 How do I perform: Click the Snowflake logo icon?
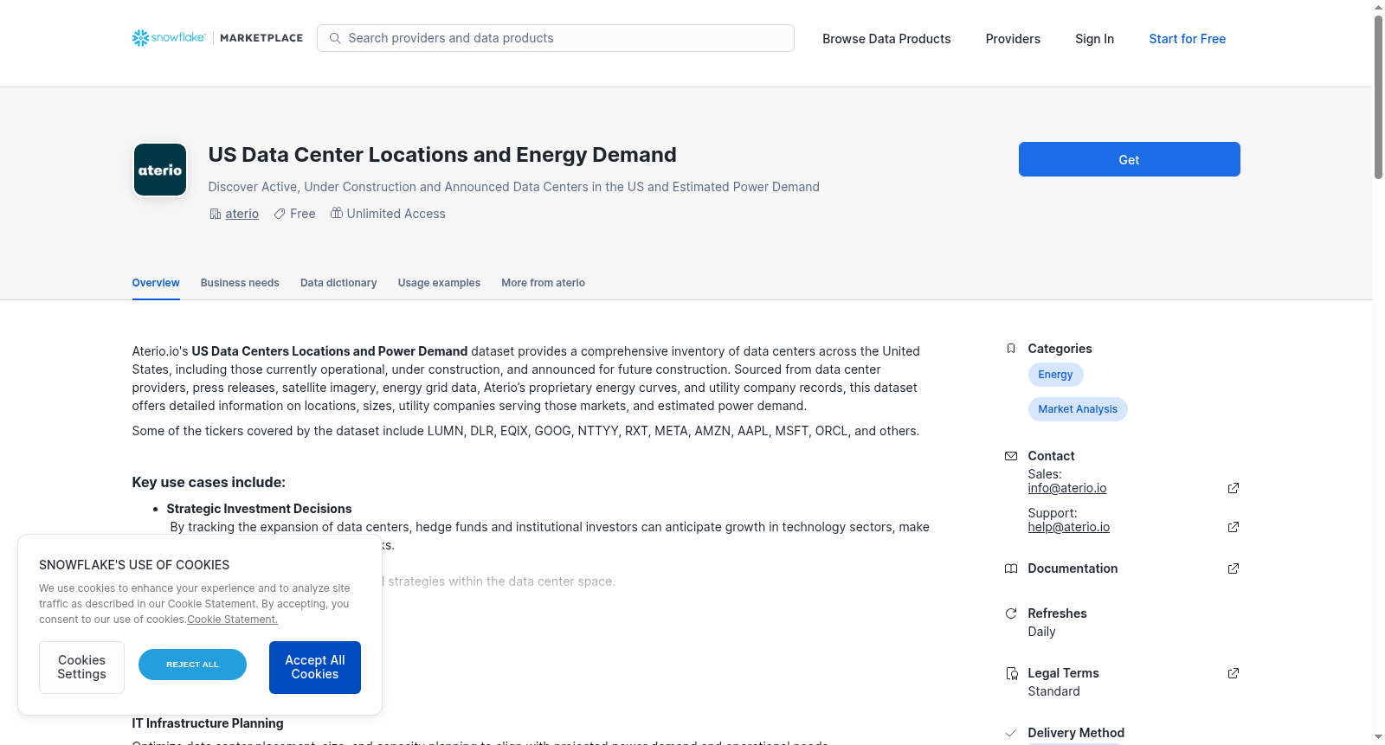[x=140, y=38]
